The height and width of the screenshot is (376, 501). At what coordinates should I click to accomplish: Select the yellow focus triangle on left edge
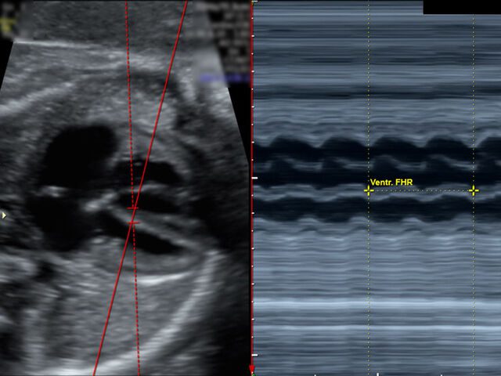(5, 214)
